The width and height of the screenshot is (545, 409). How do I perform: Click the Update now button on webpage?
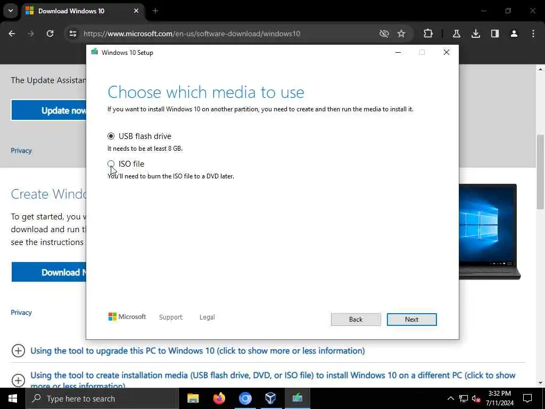49,110
